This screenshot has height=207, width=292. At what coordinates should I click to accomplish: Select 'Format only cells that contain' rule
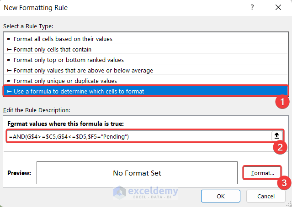[53, 49]
